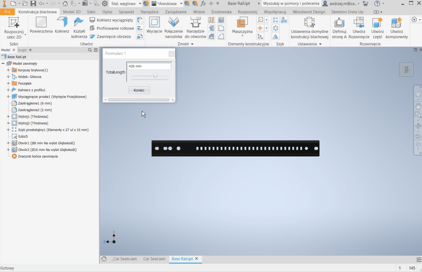Click the Kołnierz flange tool

[x=62, y=26]
